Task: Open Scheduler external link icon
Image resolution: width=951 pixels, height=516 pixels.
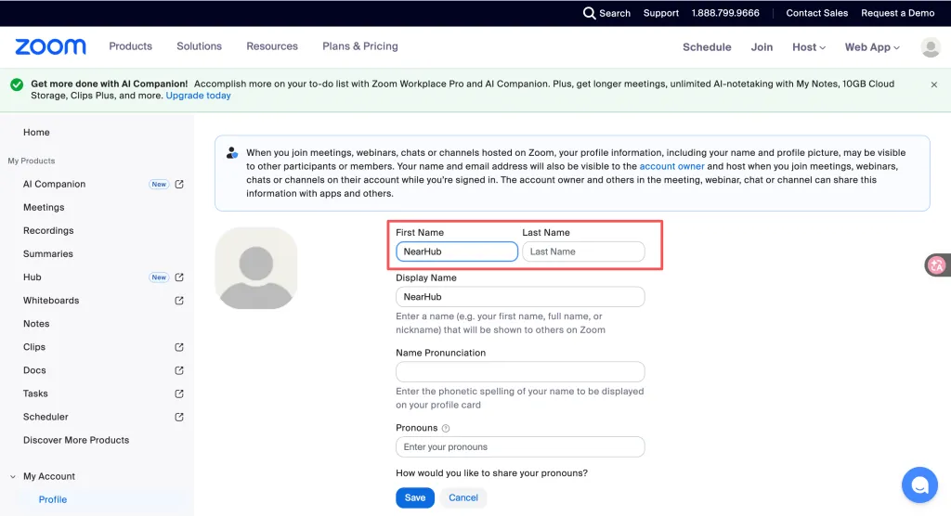Action: 179,418
